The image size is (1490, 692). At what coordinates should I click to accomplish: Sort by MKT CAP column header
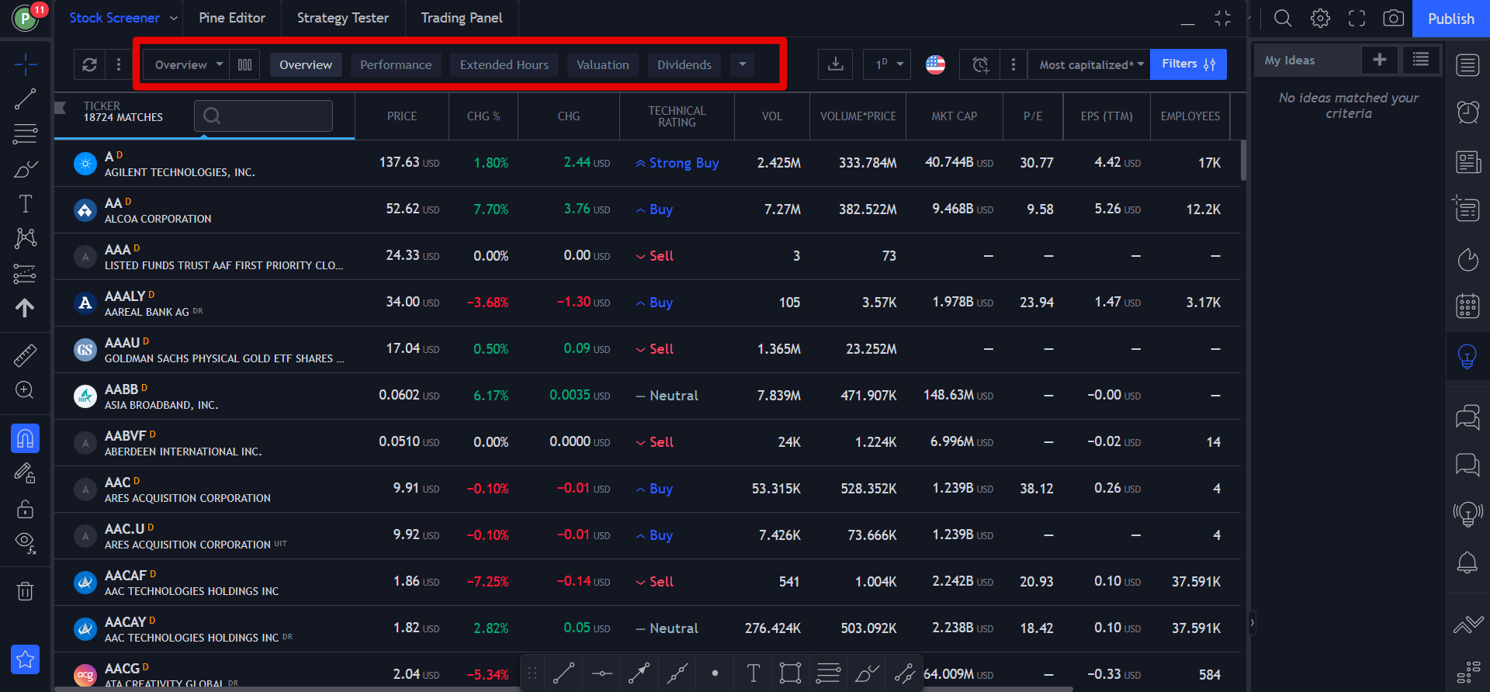pyautogui.click(x=954, y=116)
